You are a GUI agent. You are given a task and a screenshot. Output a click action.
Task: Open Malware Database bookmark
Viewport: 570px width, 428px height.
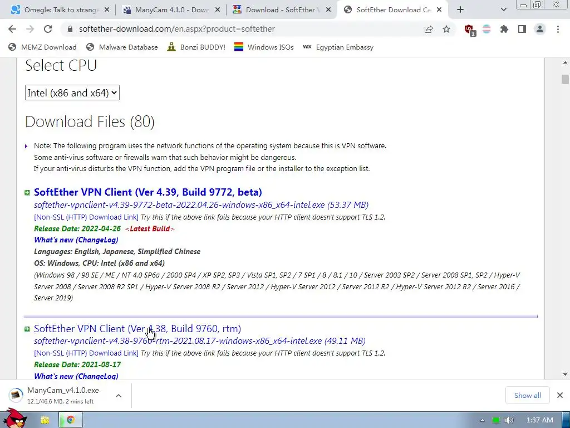[122, 47]
